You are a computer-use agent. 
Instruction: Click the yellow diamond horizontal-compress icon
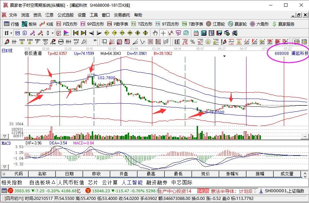coord(130,33)
